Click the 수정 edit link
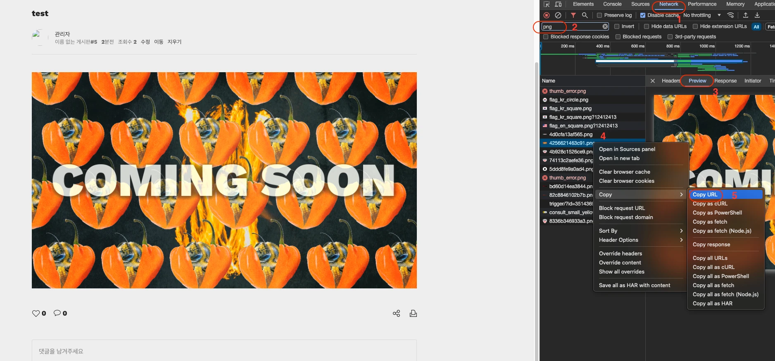 point(145,42)
